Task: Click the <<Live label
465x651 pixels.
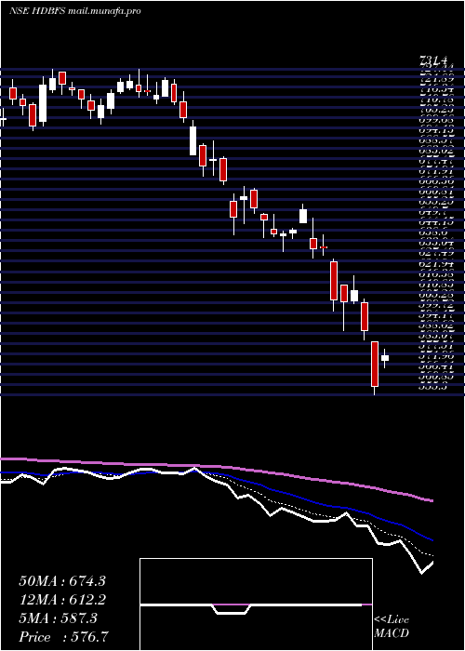Action: [x=392, y=620]
